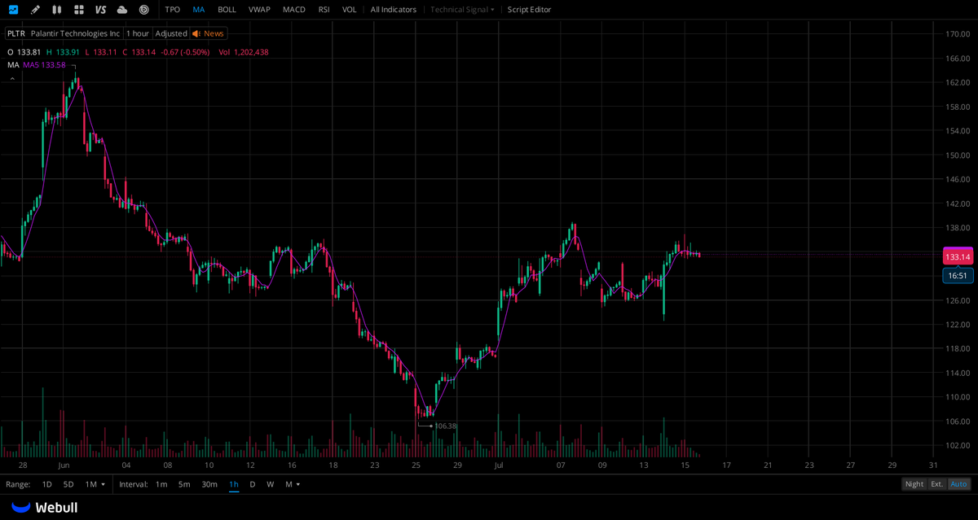Viewport: 978px width, 520px height.
Task: Select the 1m interval
Action: (161, 484)
